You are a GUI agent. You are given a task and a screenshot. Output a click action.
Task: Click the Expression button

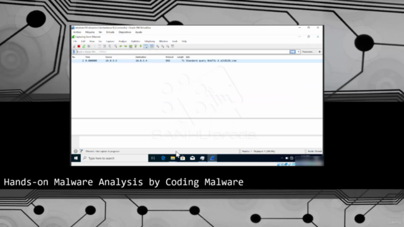308,52
